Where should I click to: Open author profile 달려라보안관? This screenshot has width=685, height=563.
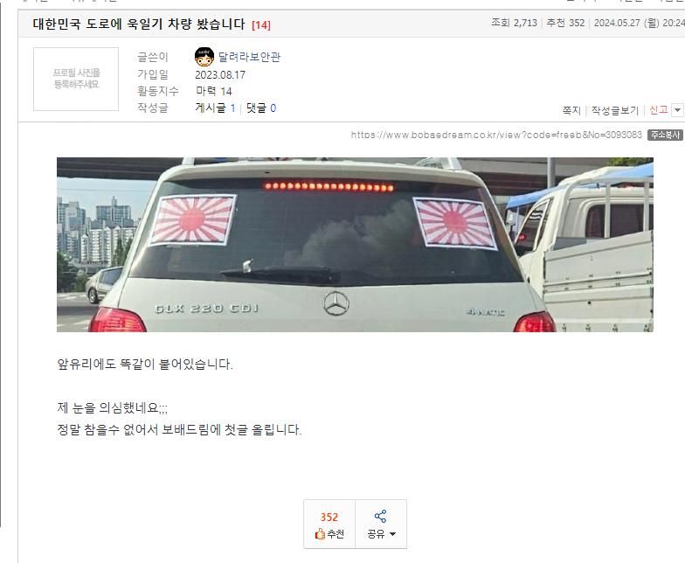click(249, 57)
